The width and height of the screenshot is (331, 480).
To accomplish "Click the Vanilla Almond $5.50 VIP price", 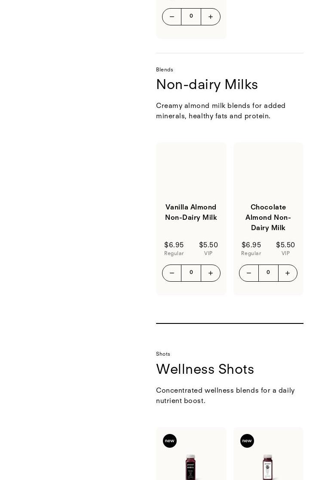I will [x=208, y=245].
